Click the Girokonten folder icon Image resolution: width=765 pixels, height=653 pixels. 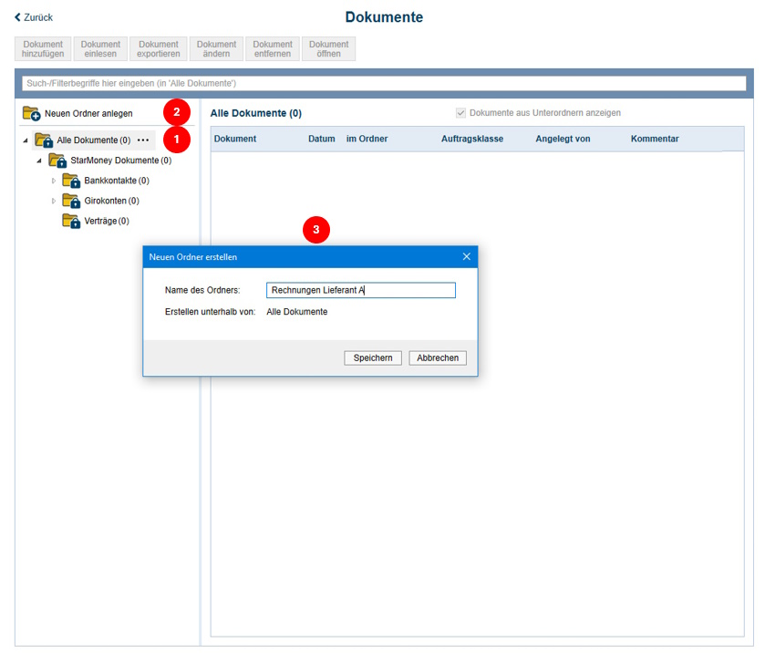71,201
